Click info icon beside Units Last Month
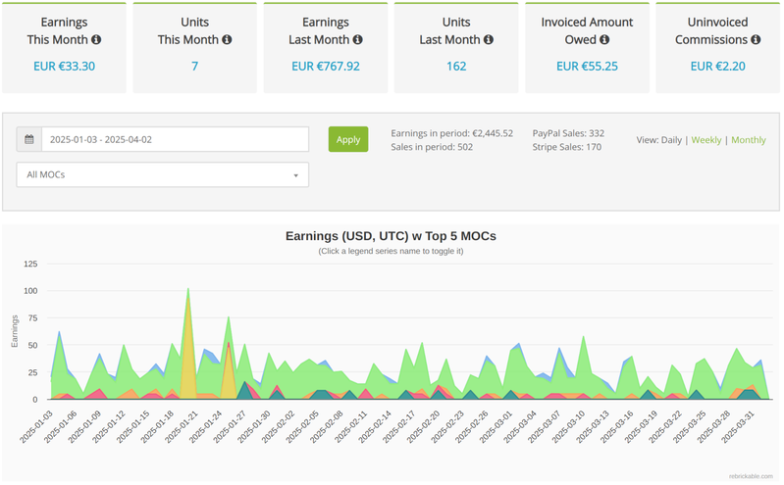Screen dimensions: 784x485 pyautogui.click(x=488, y=40)
